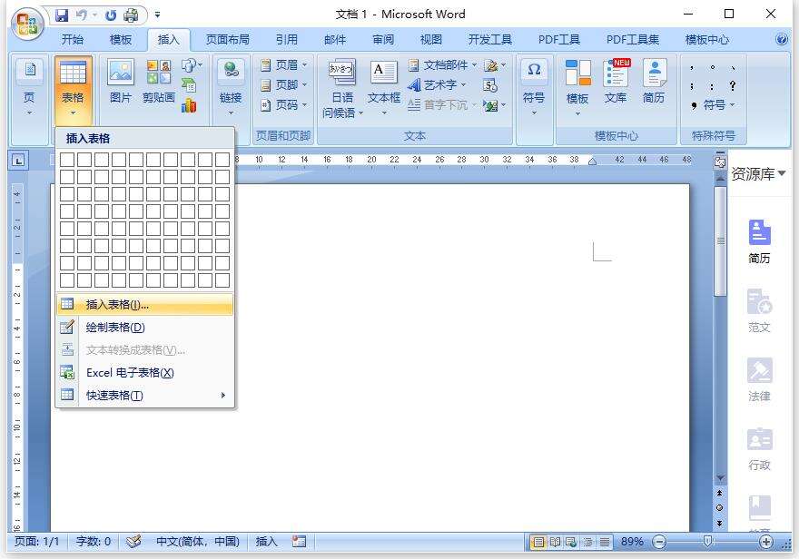Open the 视图 view tab
This screenshot has width=799, height=559.
coord(431,40)
